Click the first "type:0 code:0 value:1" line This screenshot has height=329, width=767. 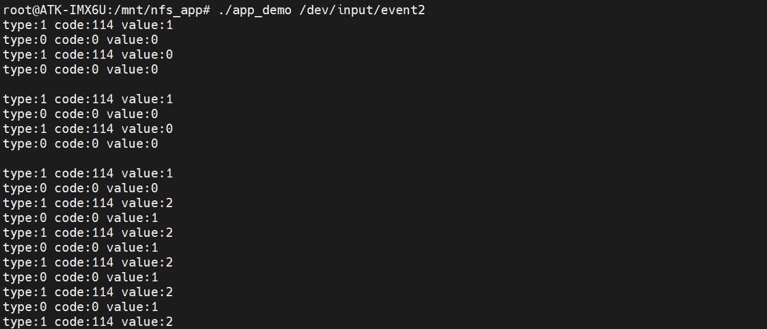point(80,218)
